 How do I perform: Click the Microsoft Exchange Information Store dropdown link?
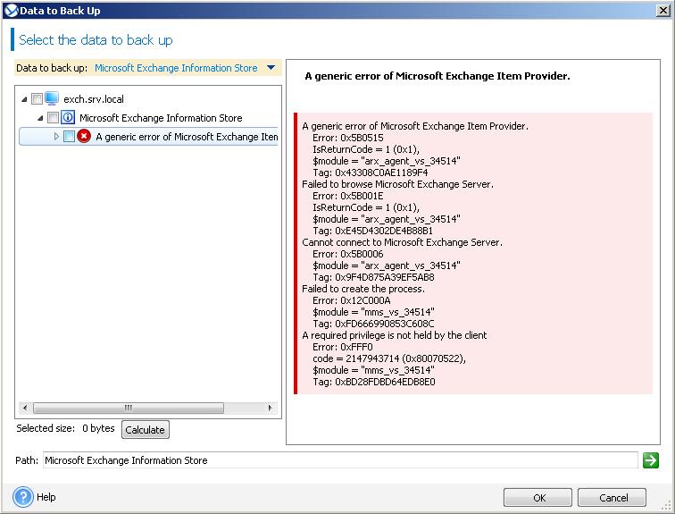coord(176,68)
